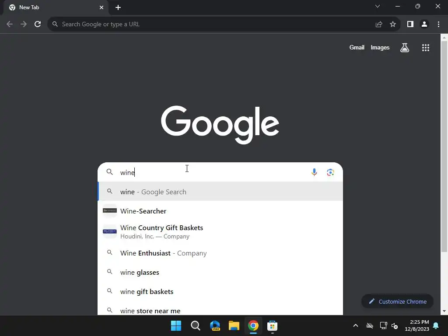
Task: Open the tab search dropdown chevron
Action: (x=378, y=6)
